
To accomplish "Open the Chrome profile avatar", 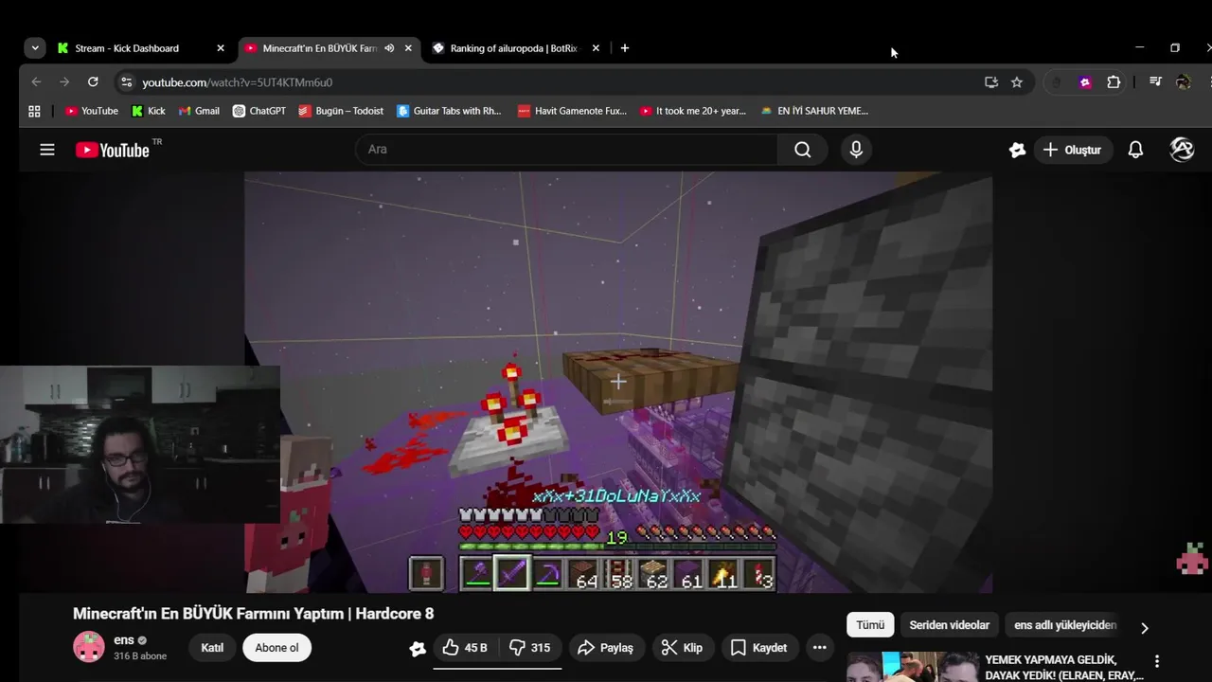I will point(1183,82).
